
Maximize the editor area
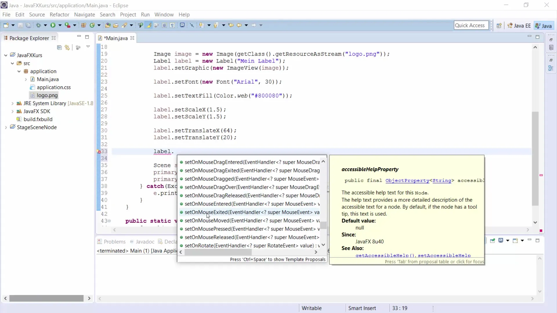[x=537, y=37]
